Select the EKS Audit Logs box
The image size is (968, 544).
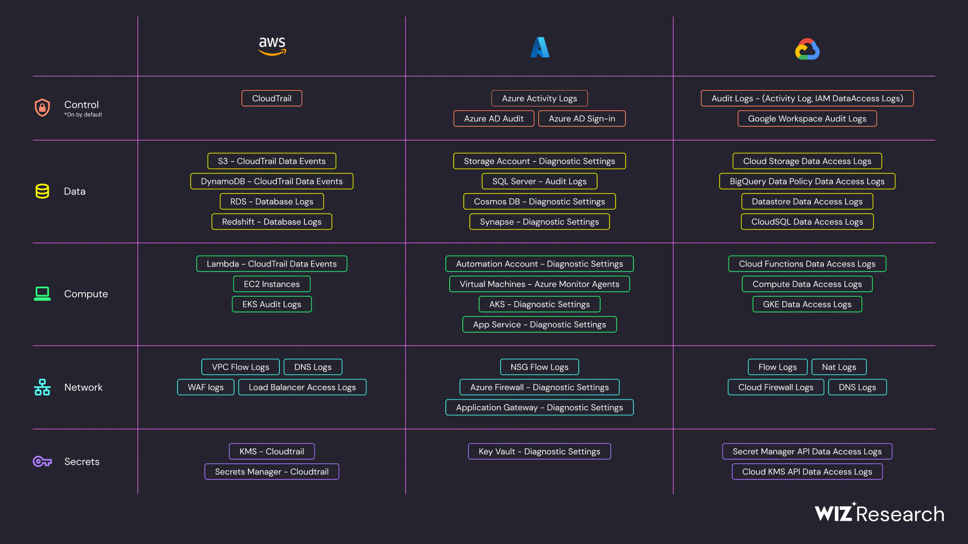pos(272,304)
